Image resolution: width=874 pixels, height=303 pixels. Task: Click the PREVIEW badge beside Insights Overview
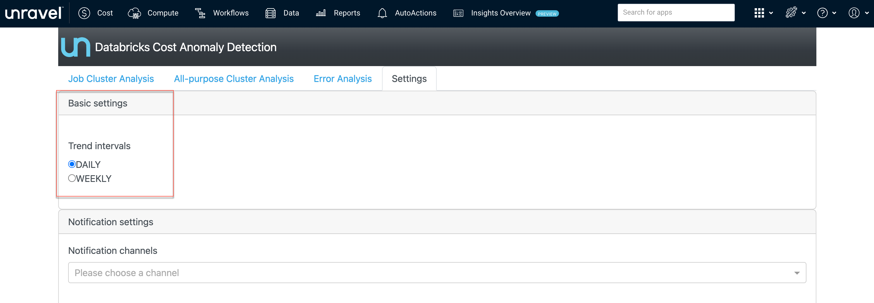tap(547, 14)
